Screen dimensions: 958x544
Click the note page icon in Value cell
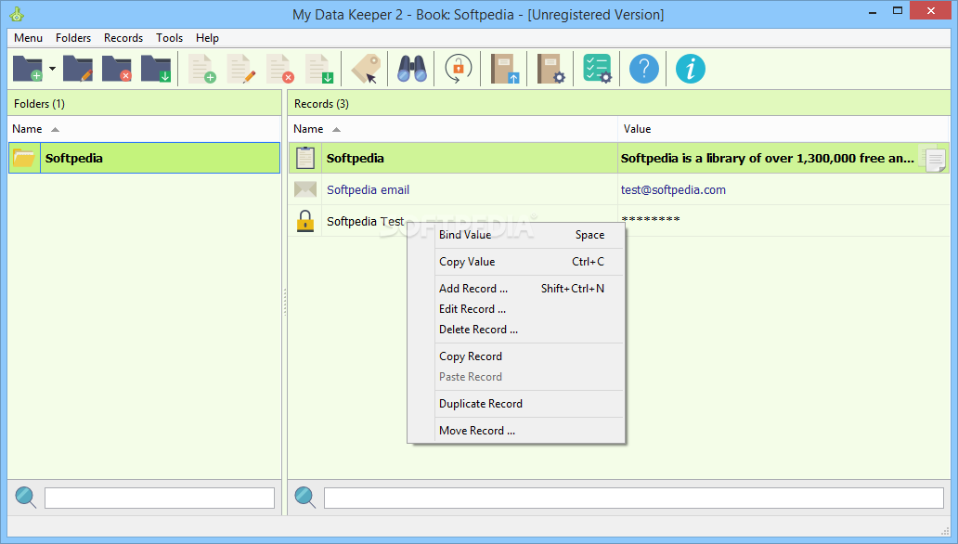935,161
